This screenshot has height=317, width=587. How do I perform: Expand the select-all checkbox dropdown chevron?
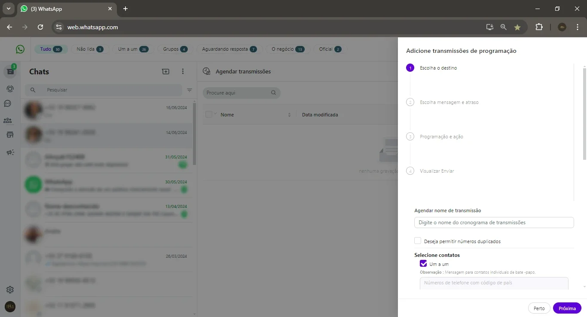click(x=216, y=114)
